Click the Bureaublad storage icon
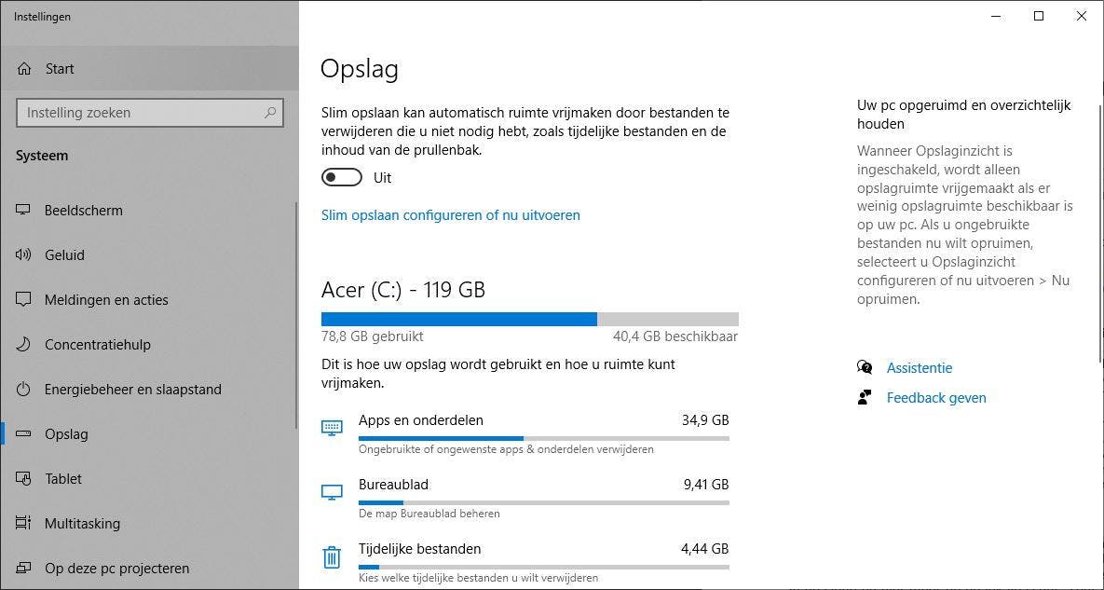Screen dimensions: 1104x590 click(332, 492)
